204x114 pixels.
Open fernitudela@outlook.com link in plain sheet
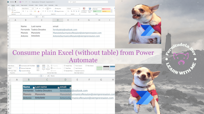(x=65, y=30)
